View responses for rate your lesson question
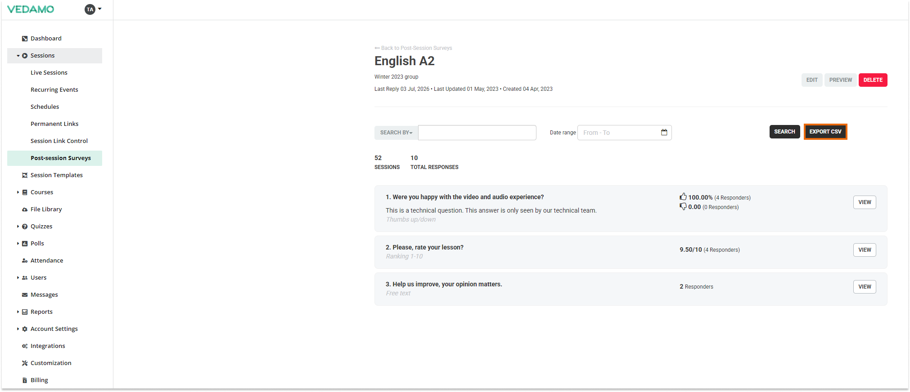Viewport: 910px width, 392px height. tap(865, 250)
